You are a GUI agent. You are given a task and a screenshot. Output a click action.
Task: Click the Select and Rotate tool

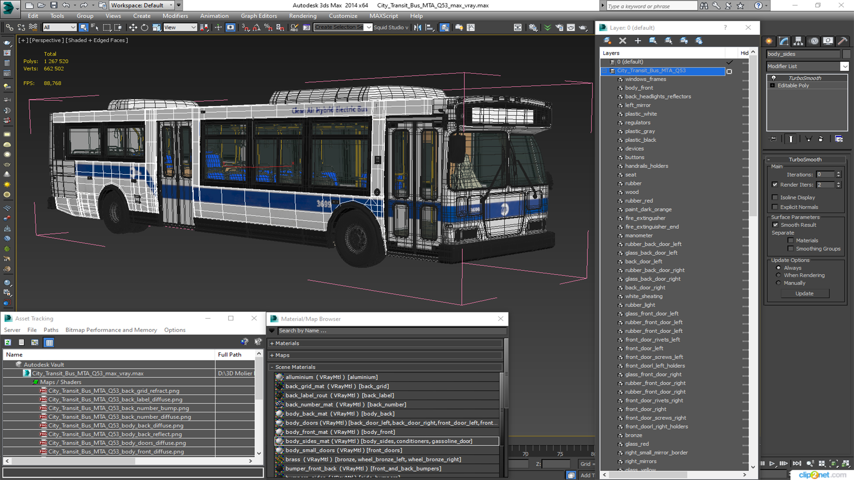pyautogui.click(x=145, y=28)
